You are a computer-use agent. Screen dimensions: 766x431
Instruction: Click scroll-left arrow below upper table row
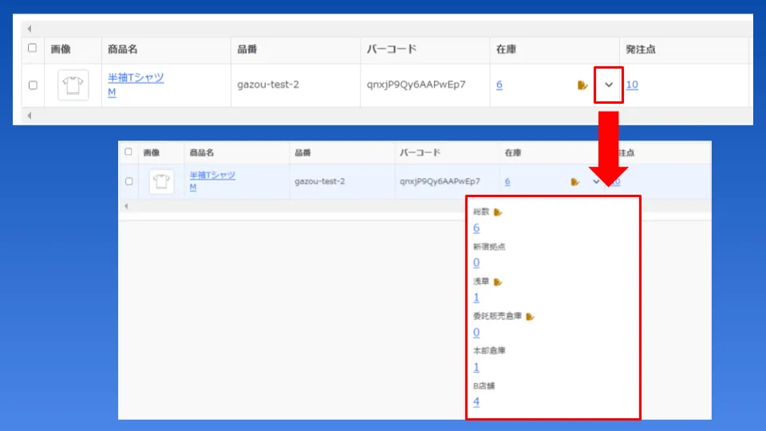(x=30, y=116)
